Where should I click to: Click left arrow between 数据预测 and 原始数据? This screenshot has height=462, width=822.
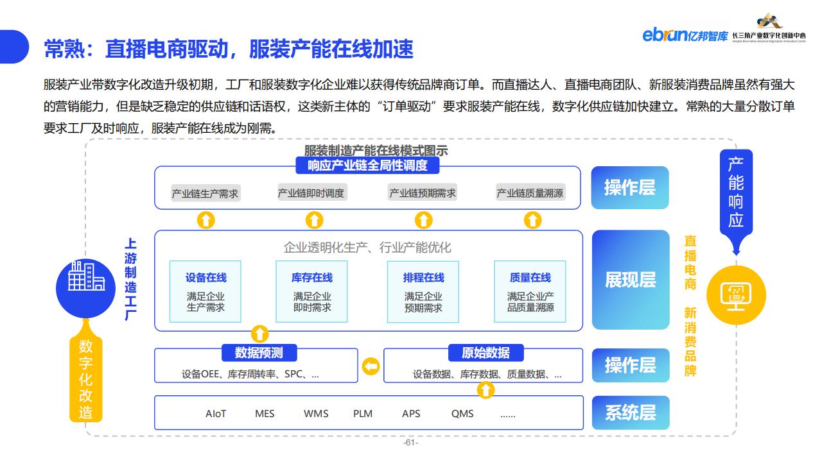pyautogui.click(x=371, y=366)
